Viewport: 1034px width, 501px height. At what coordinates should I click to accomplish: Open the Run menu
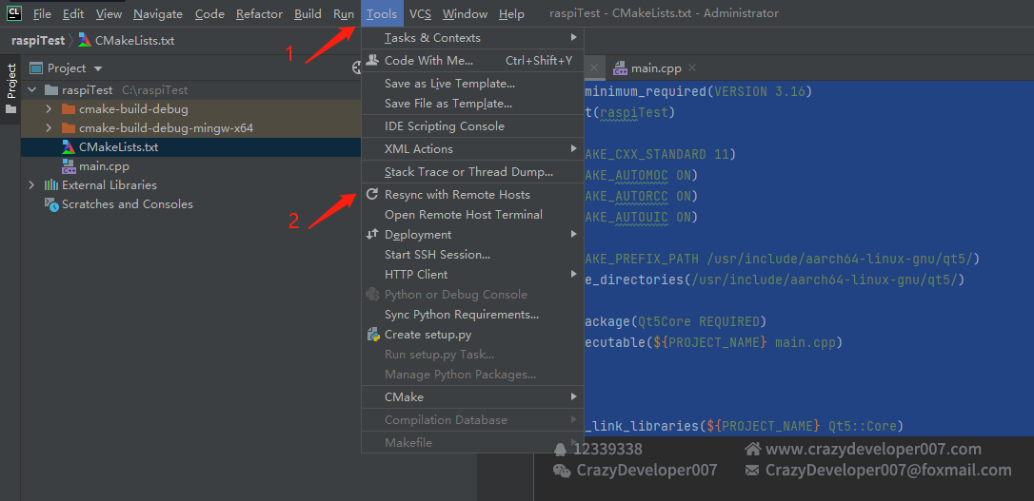coord(344,14)
